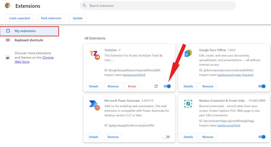Click the Nimbus Screenshot extension icon
This screenshot has height=147, width=271.
[188, 104]
